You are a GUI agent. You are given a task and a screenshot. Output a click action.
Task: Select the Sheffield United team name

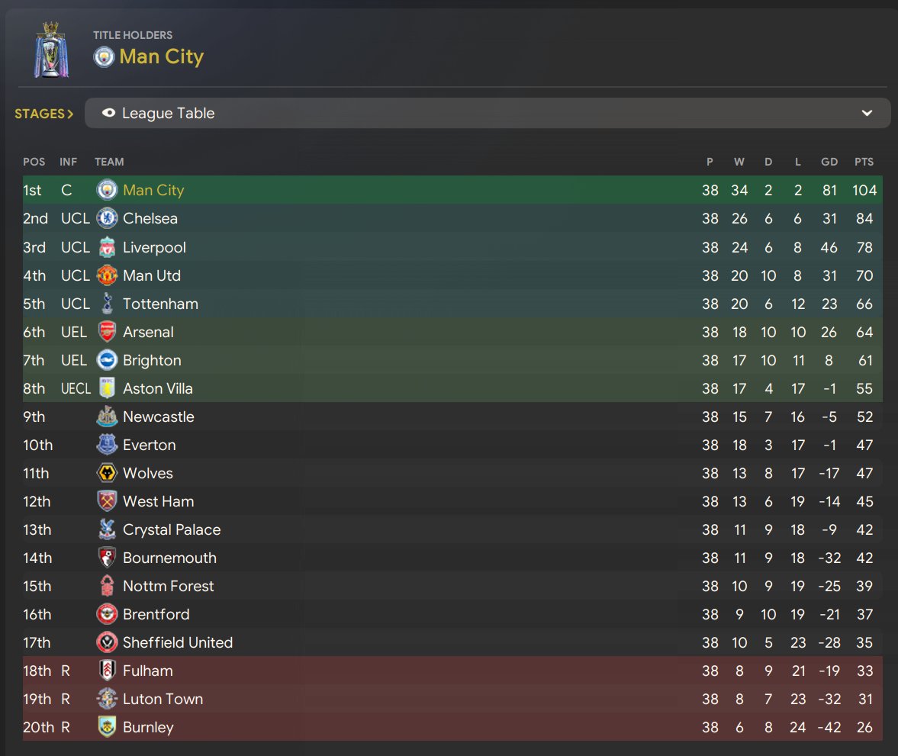tap(178, 642)
